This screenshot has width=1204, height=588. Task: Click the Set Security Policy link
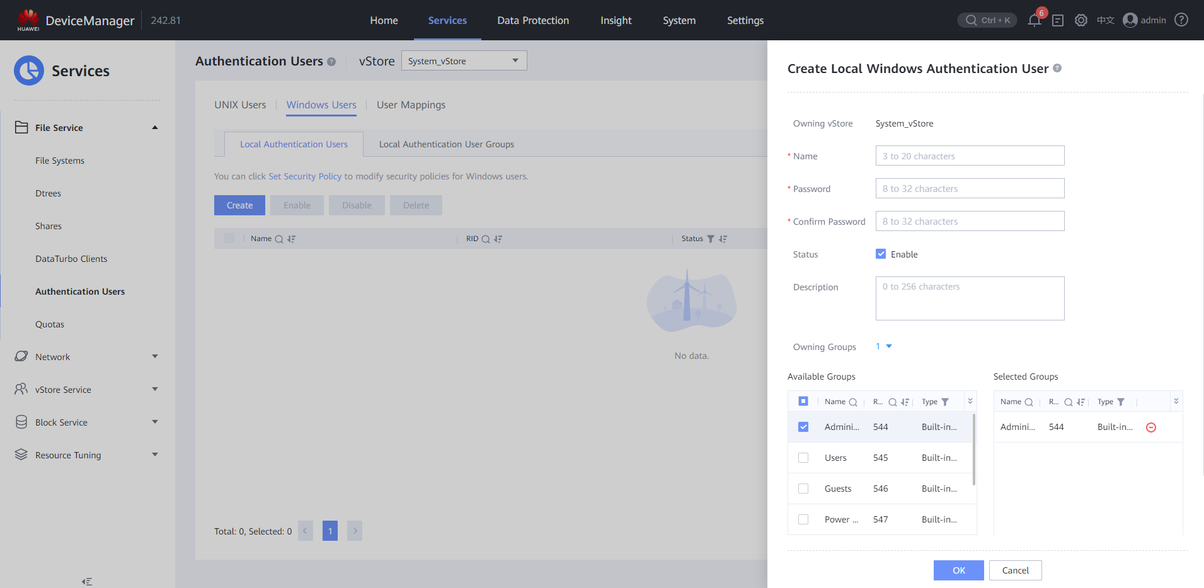305,176
